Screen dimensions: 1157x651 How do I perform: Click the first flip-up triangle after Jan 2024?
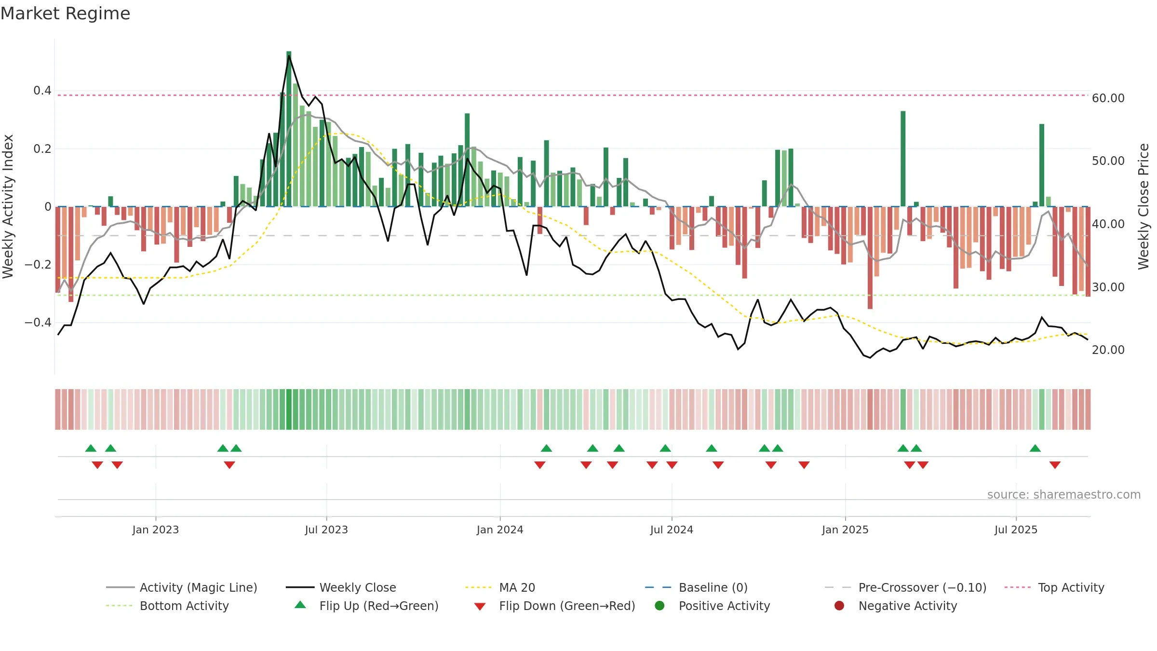pos(546,448)
